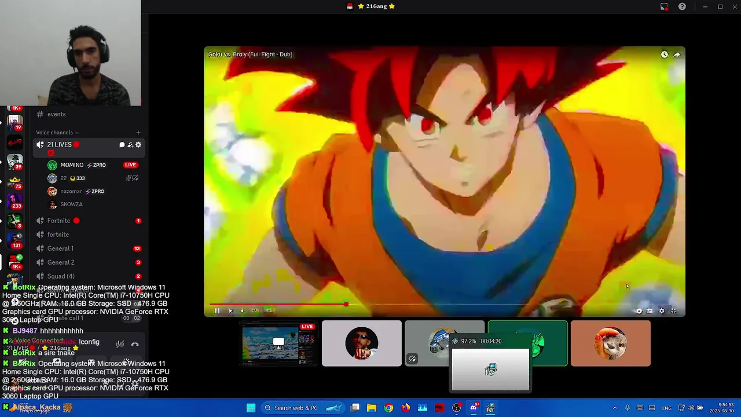
Task: Open chat for 21 LIVES channel
Action: click(122, 145)
